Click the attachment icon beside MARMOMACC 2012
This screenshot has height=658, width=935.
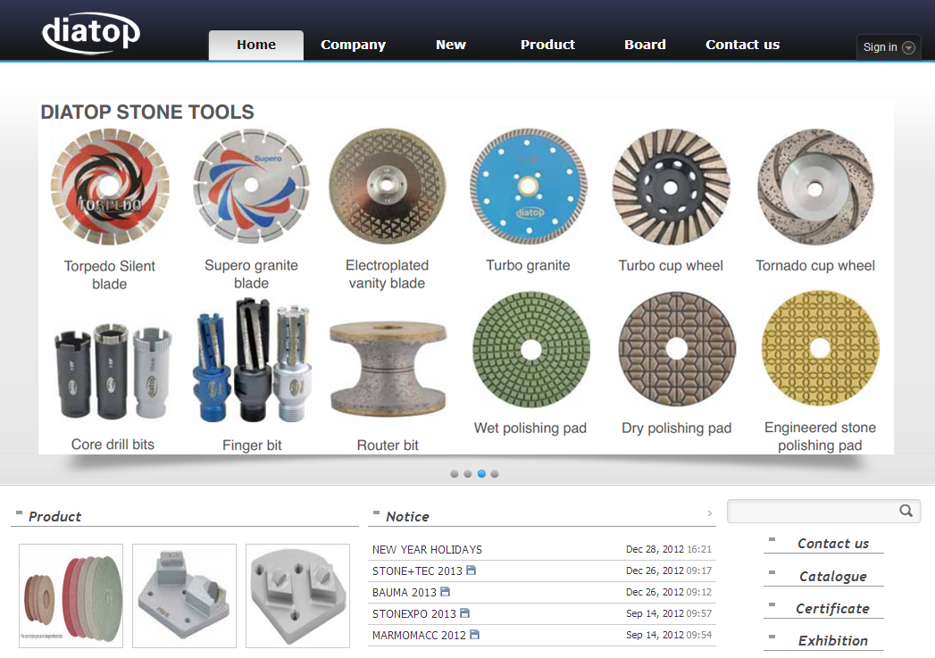[x=474, y=635]
